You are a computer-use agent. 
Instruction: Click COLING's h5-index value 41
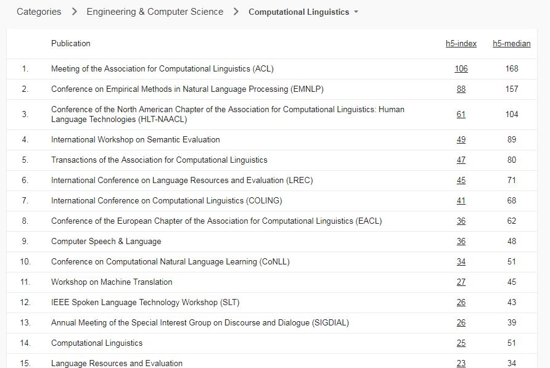pos(461,201)
